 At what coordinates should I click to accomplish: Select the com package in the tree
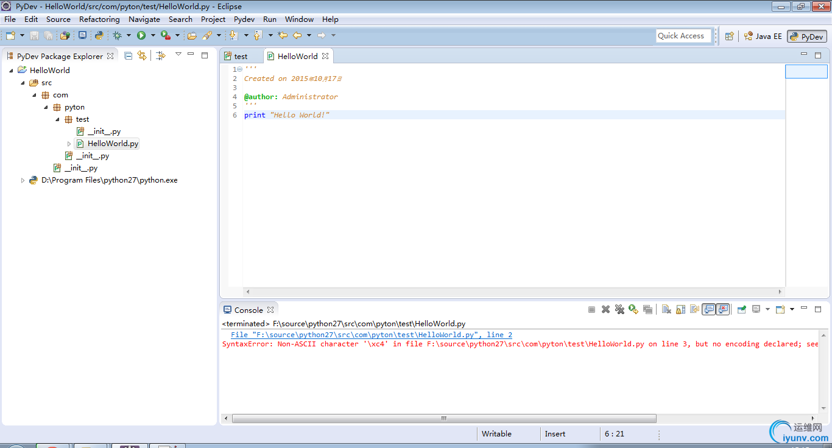[x=55, y=95]
